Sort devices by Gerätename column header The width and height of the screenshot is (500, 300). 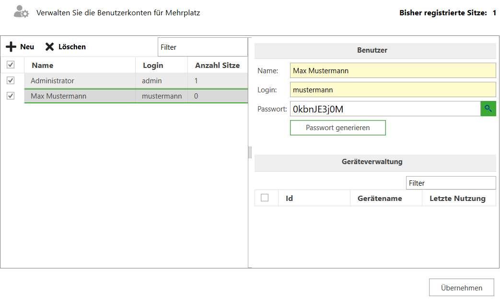(380, 198)
